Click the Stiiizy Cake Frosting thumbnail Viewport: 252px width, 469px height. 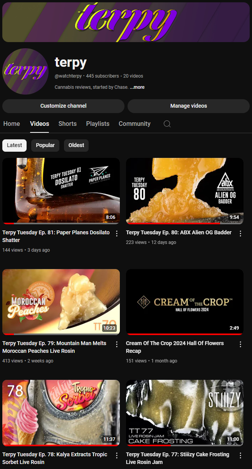pyautogui.click(x=185, y=413)
